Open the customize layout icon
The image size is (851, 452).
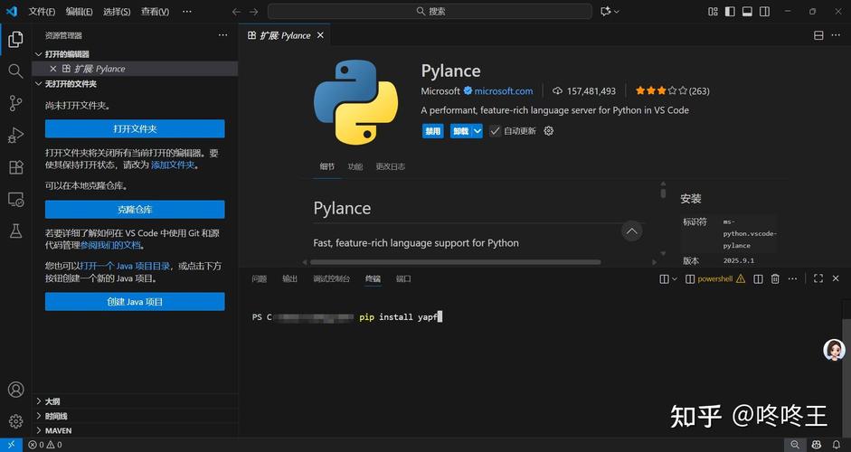[714, 12]
